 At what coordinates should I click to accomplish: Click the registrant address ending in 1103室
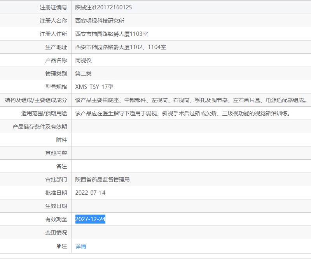(112, 34)
